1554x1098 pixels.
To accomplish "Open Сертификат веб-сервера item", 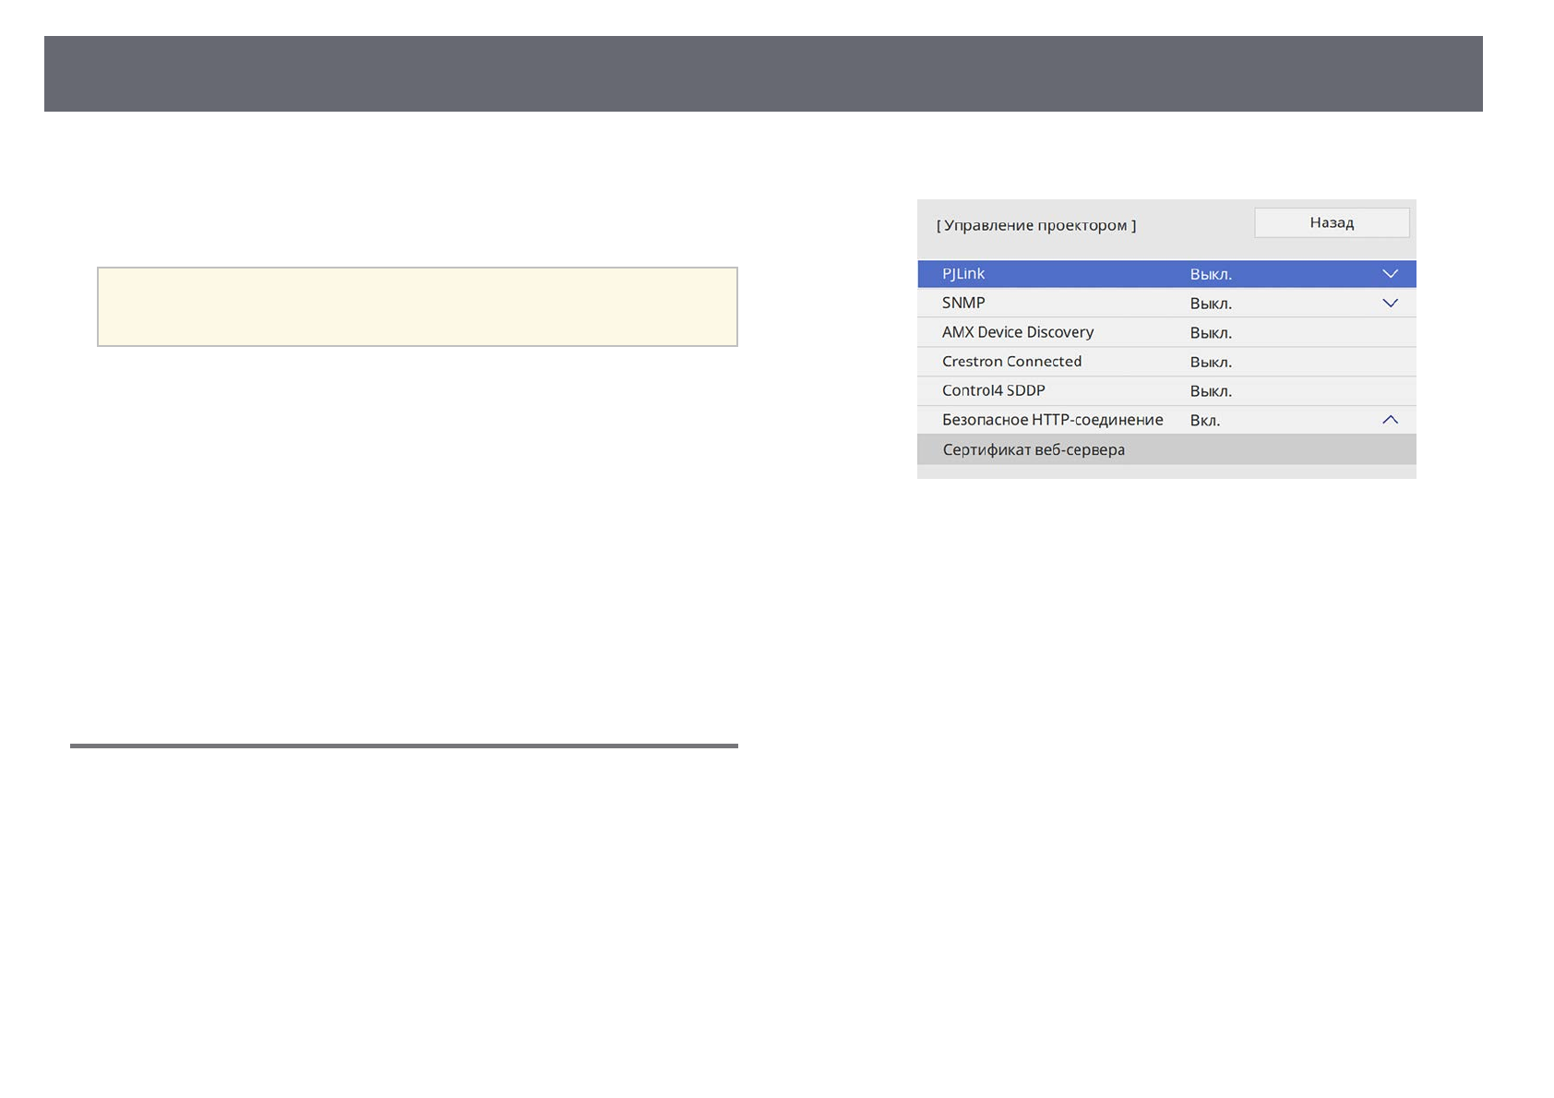I will [x=1034, y=450].
